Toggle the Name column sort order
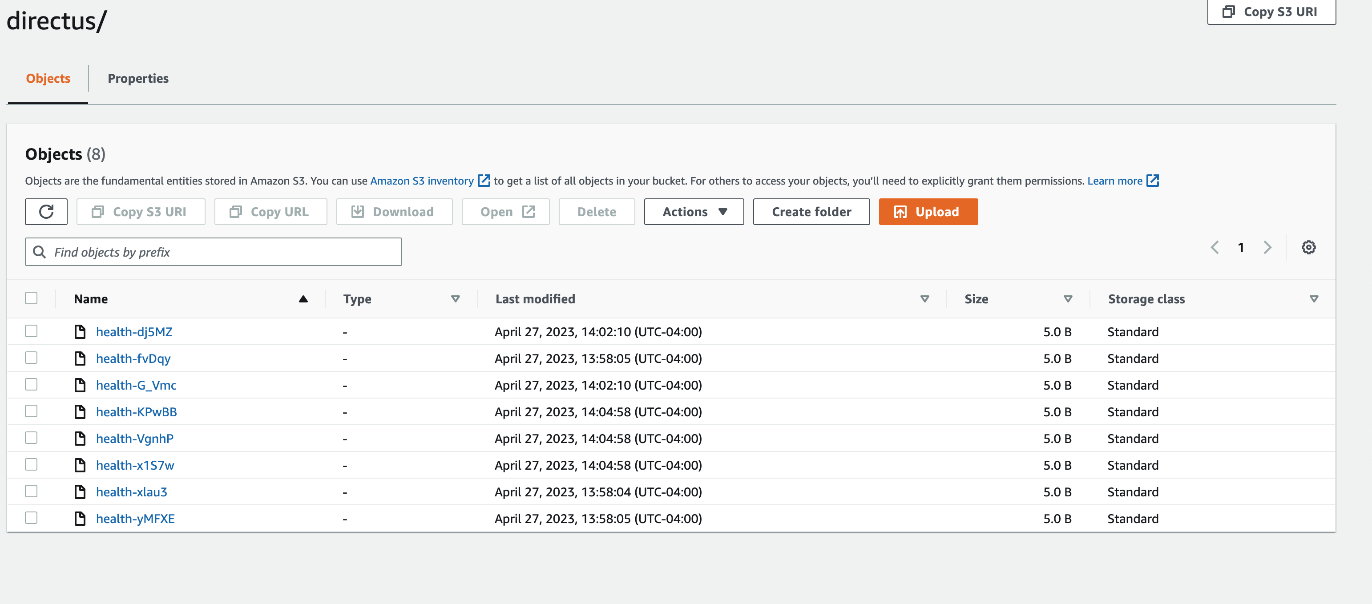The height and width of the screenshot is (604, 1372). point(303,299)
